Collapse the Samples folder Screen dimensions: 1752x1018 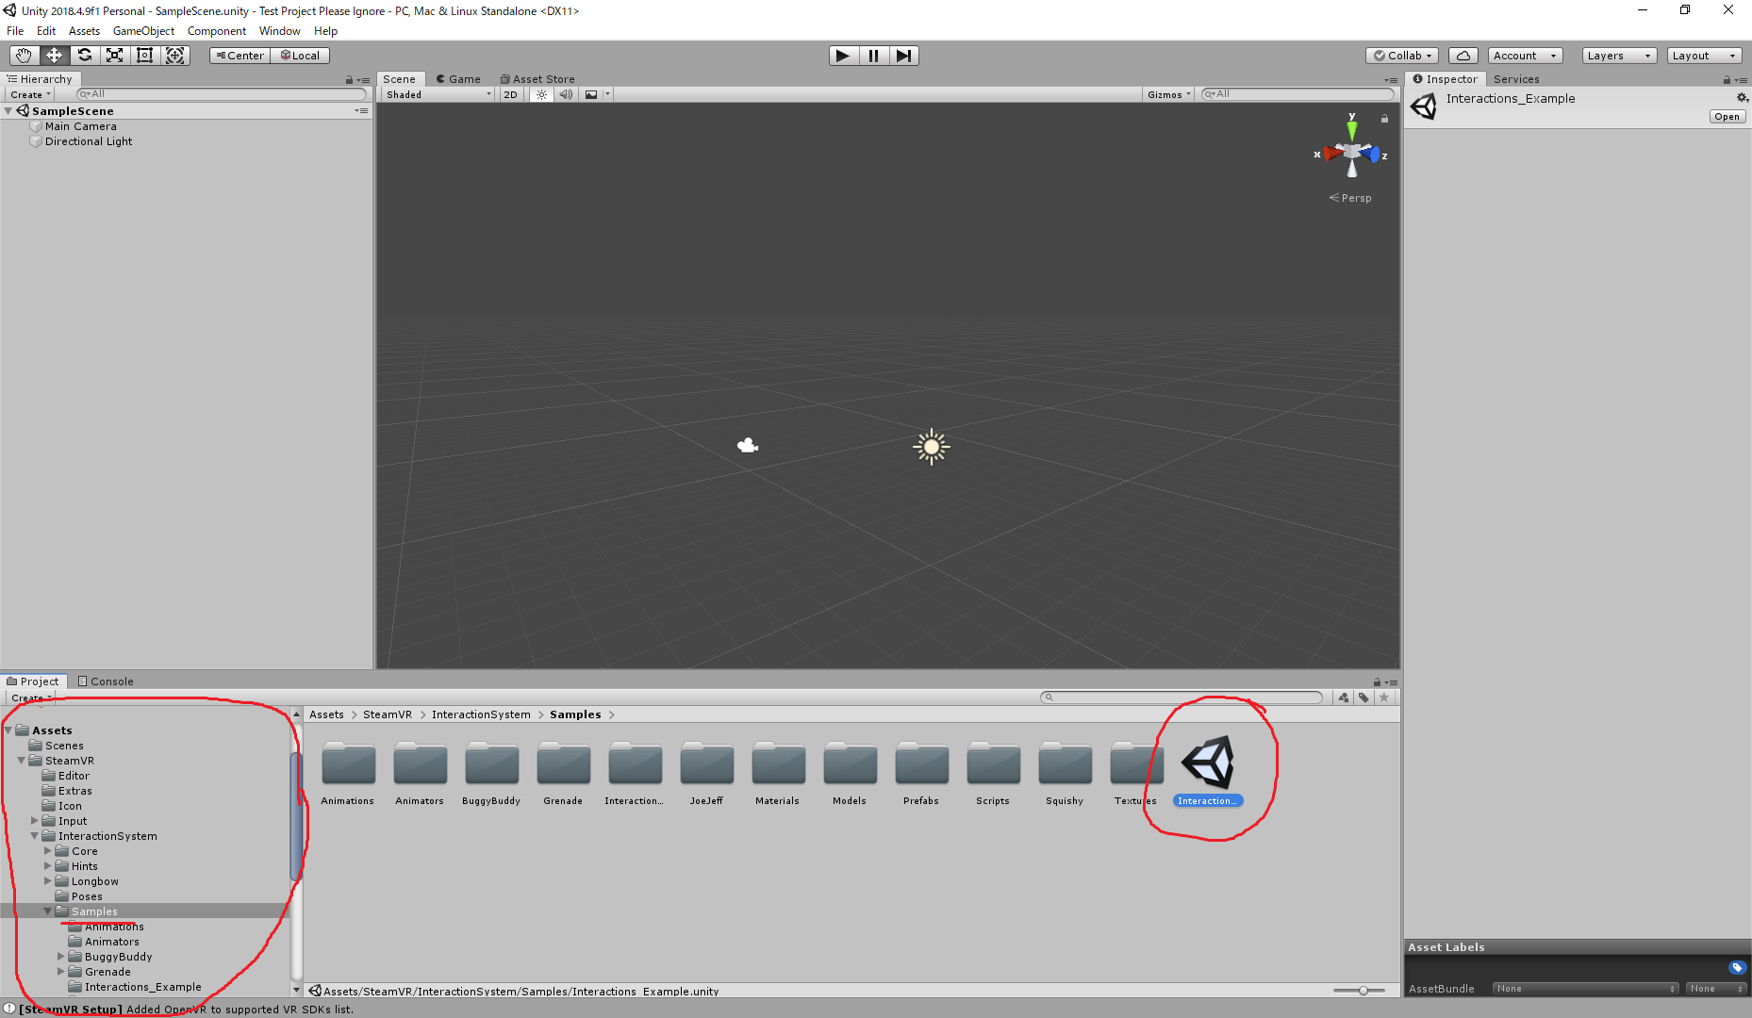click(47, 911)
